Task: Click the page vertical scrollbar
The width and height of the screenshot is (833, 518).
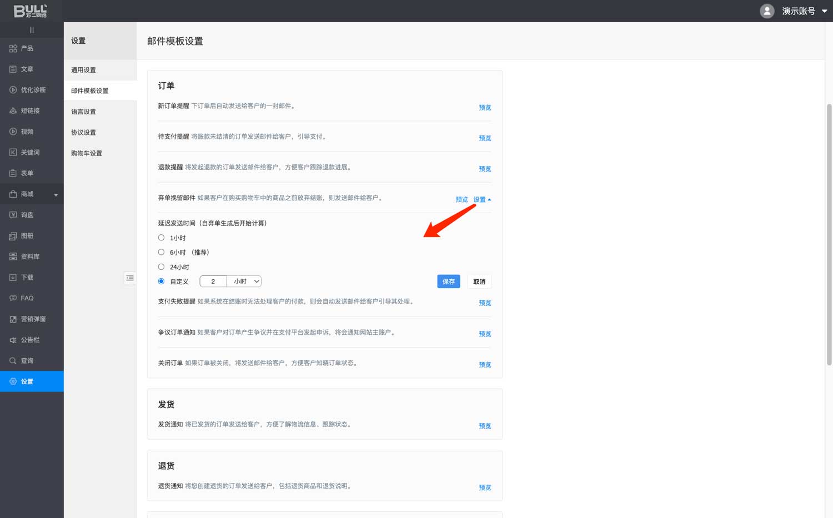Action: point(829,233)
